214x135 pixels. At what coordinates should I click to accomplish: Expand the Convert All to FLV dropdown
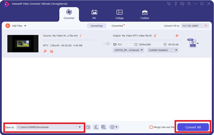pos(195,26)
